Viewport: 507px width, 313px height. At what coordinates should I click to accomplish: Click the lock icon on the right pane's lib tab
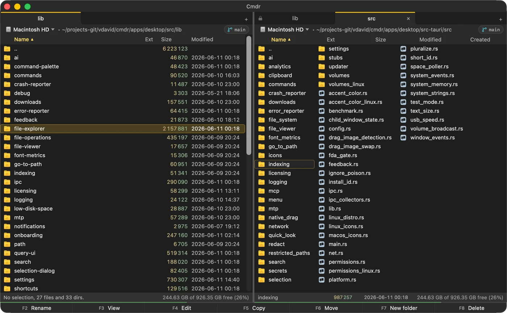pyautogui.click(x=260, y=18)
